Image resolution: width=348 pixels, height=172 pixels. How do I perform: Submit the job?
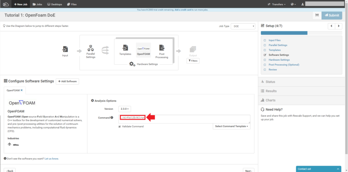coord(332,15)
